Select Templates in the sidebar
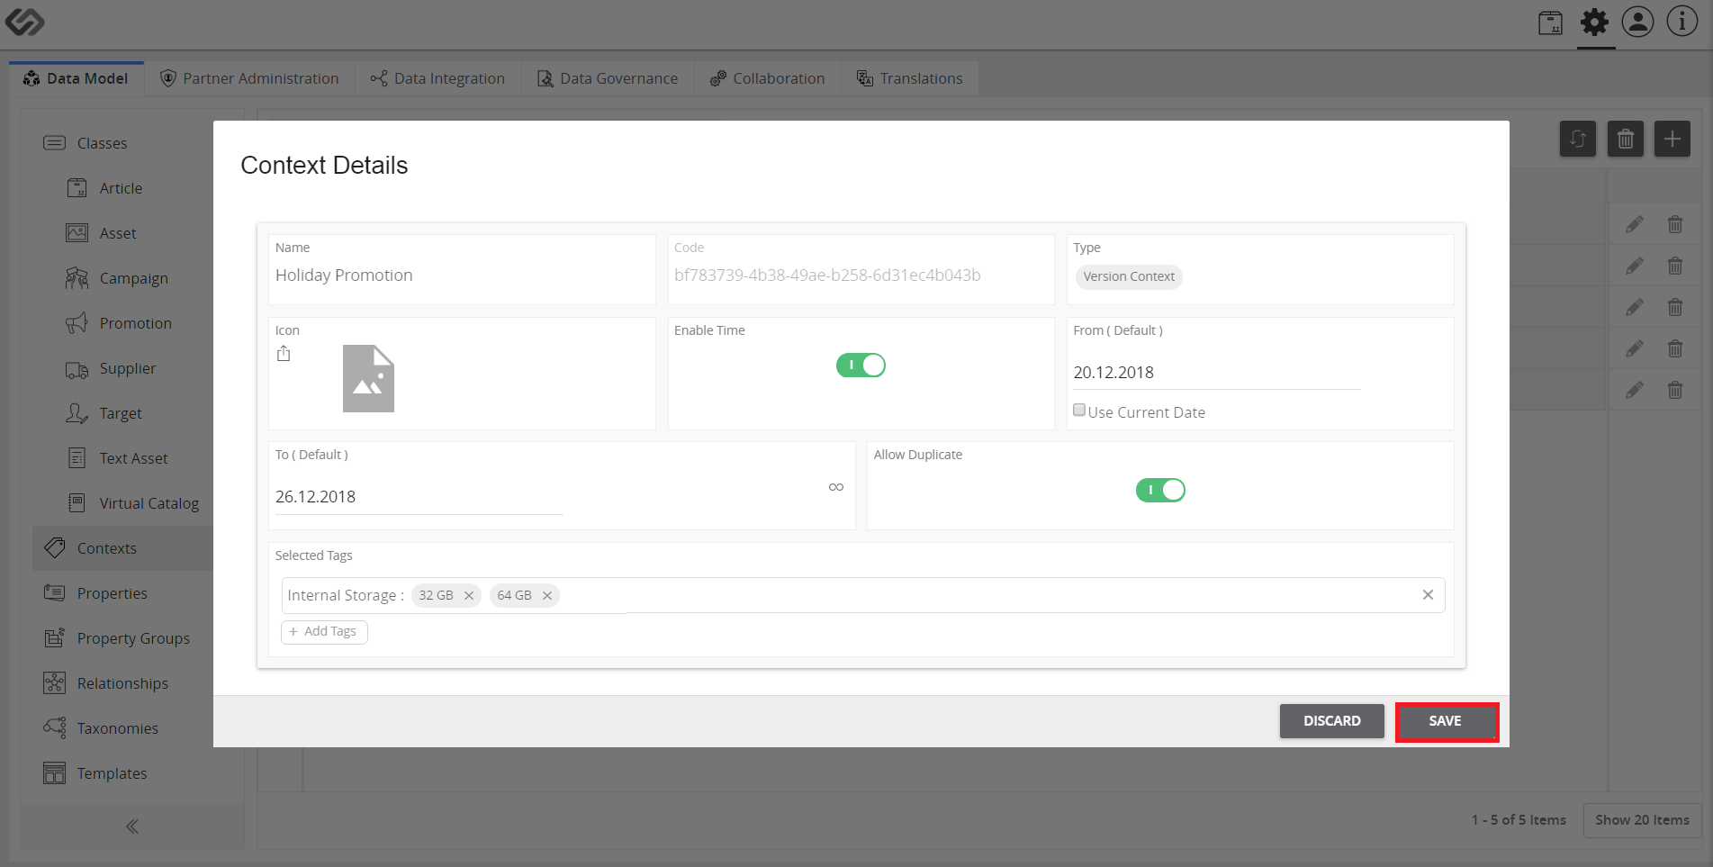The height and width of the screenshot is (867, 1713). click(x=122, y=773)
